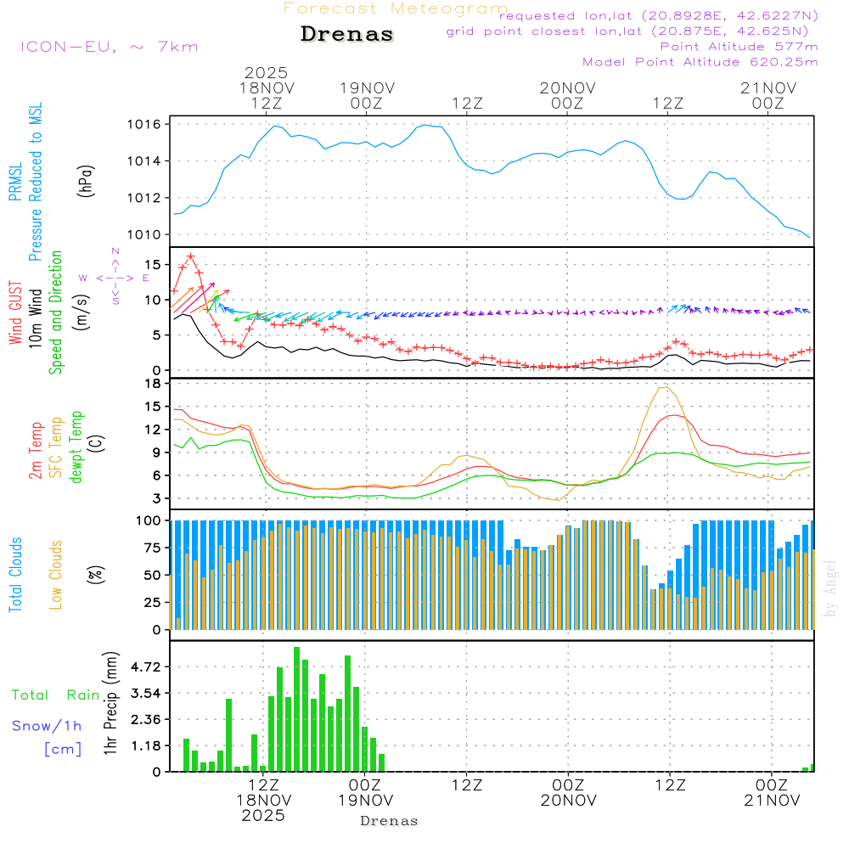Select the green dewpt Temp legend label
The height and width of the screenshot is (849, 849).
[x=76, y=447]
